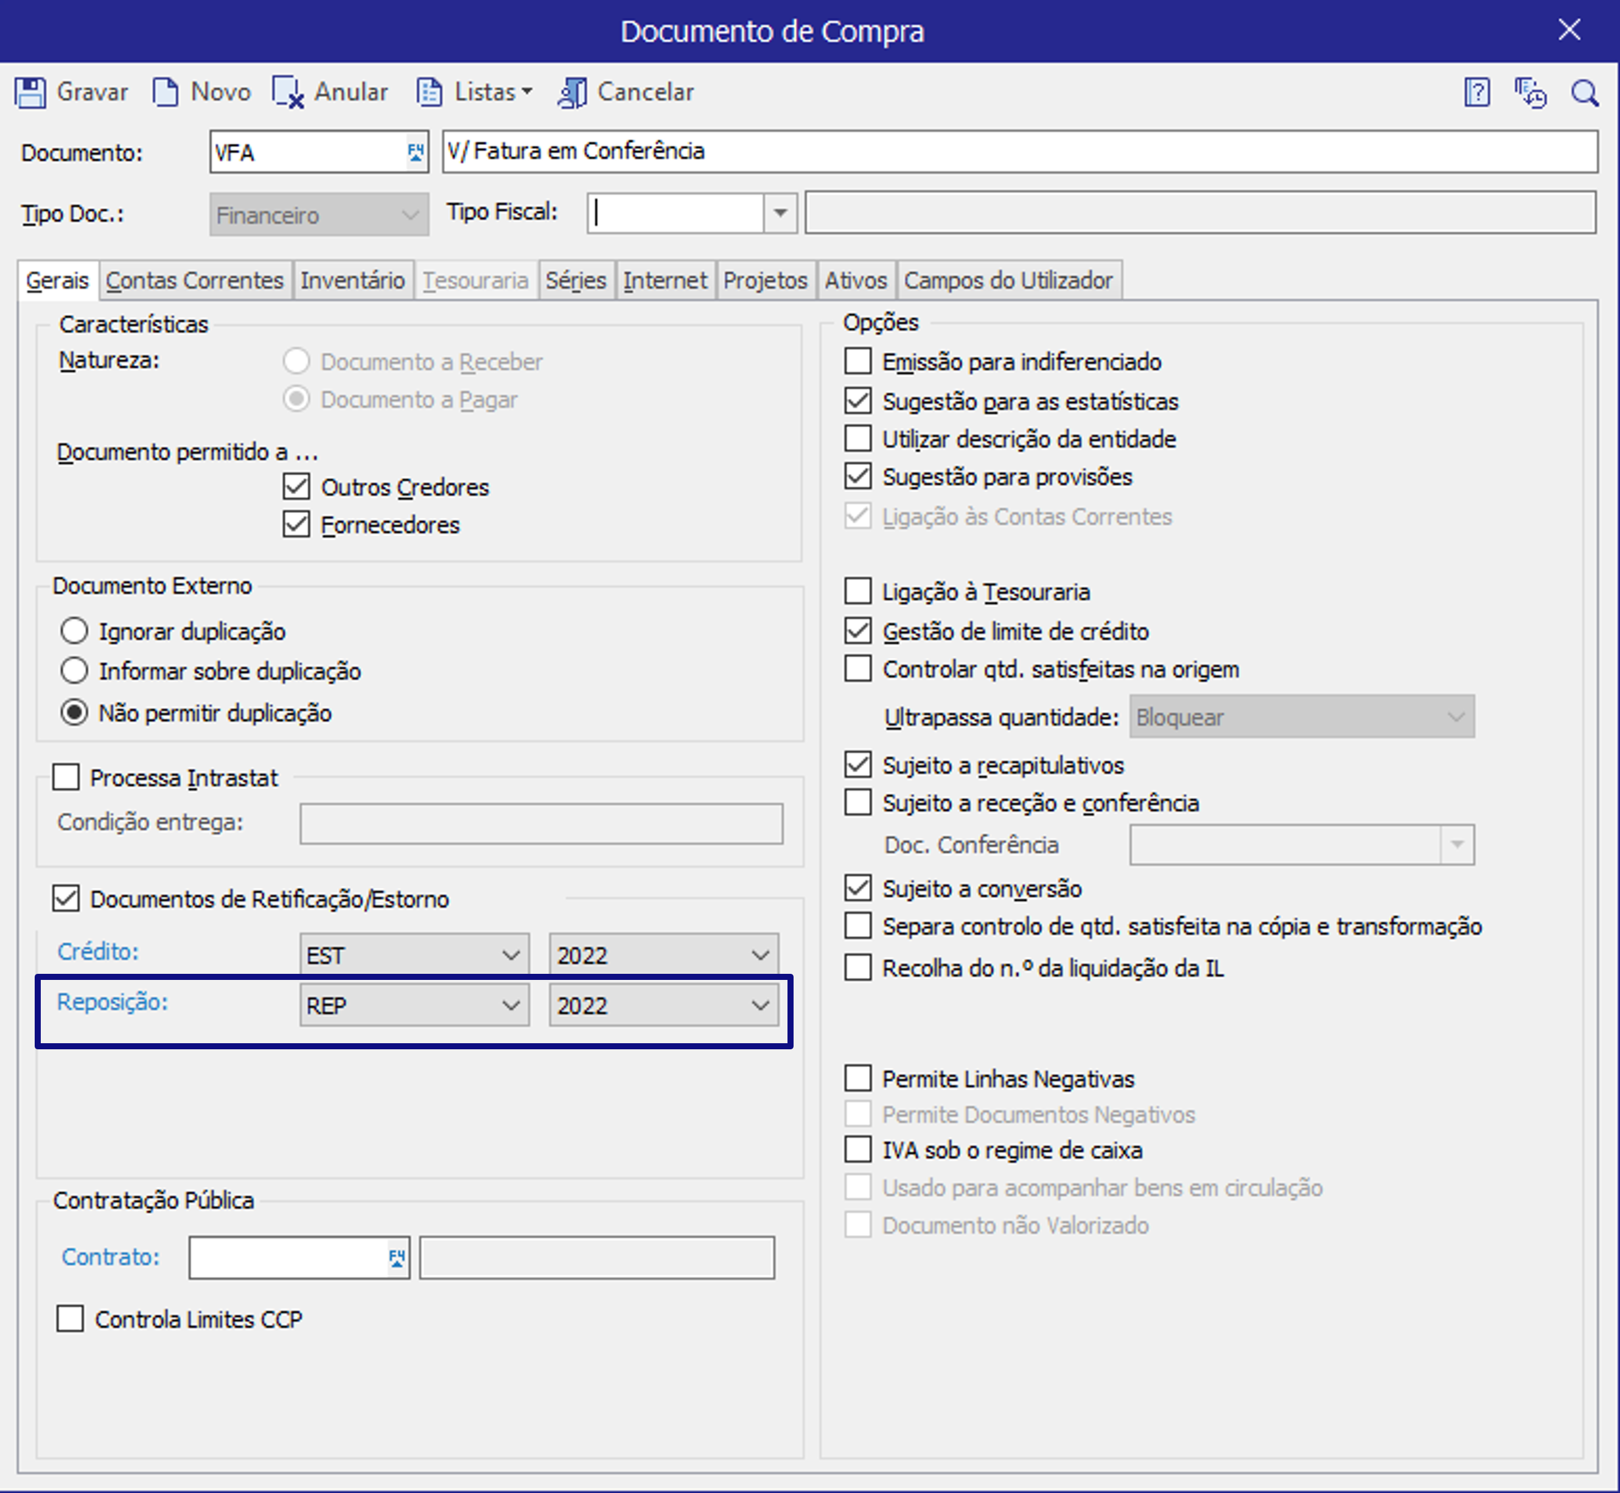Click the magnifier search icon
This screenshot has height=1493, width=1620.
click(x=1585, y=93)
